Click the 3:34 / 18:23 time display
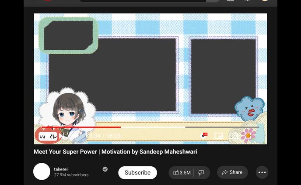301x185 pixels. click(105, 136)
